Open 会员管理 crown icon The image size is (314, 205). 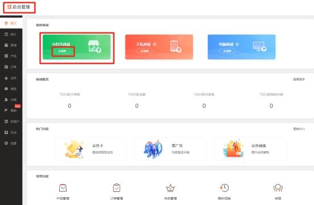point(170,188)
